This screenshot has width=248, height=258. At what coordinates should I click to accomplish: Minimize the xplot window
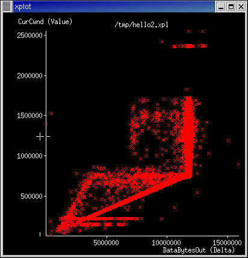221,7
